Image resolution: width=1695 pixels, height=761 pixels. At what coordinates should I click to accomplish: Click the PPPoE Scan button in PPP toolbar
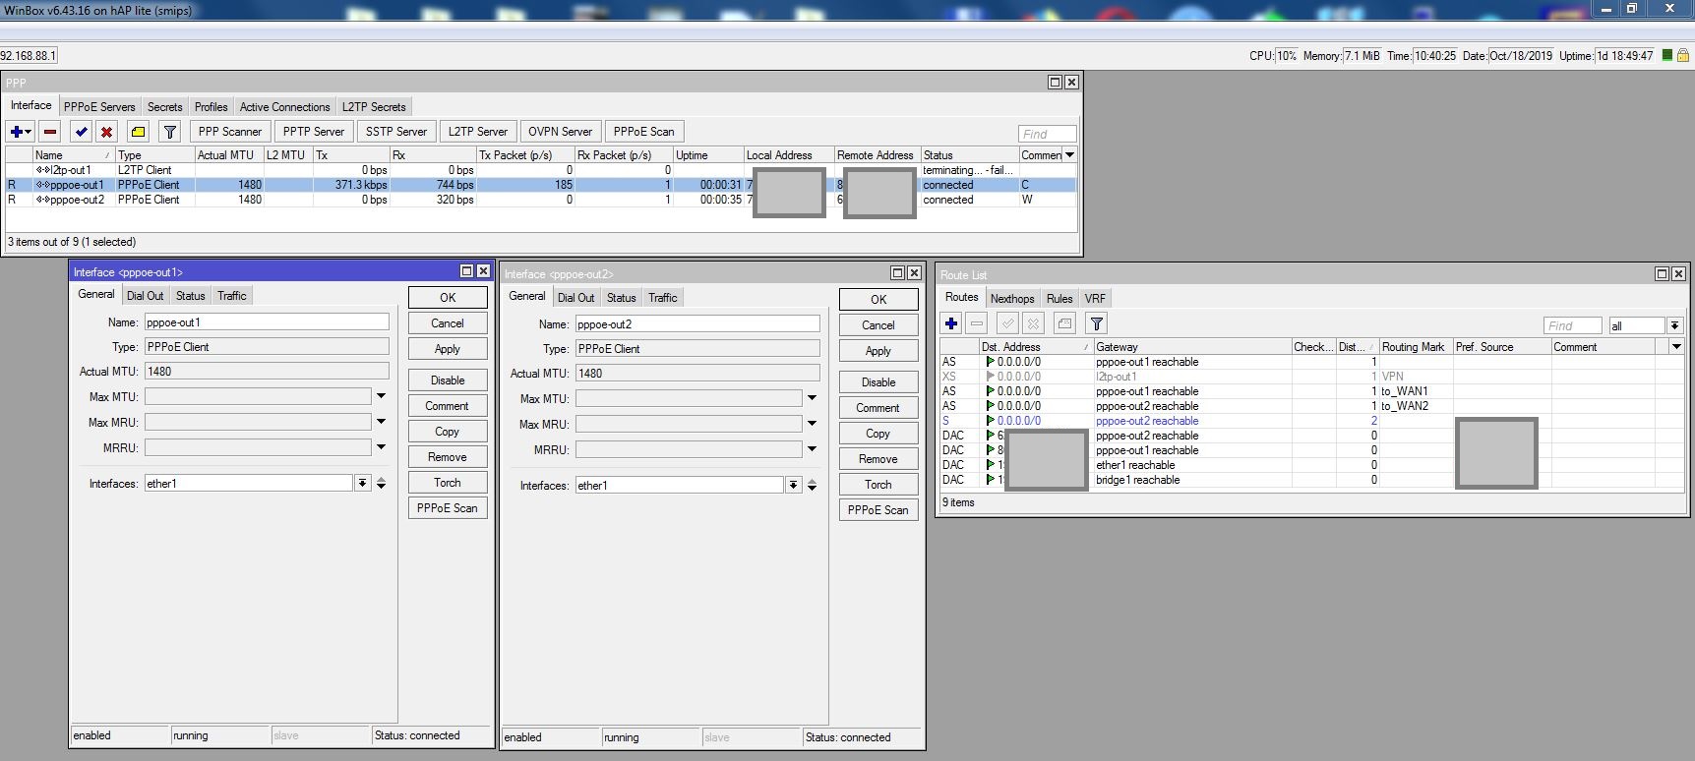(x=643, y=132)
